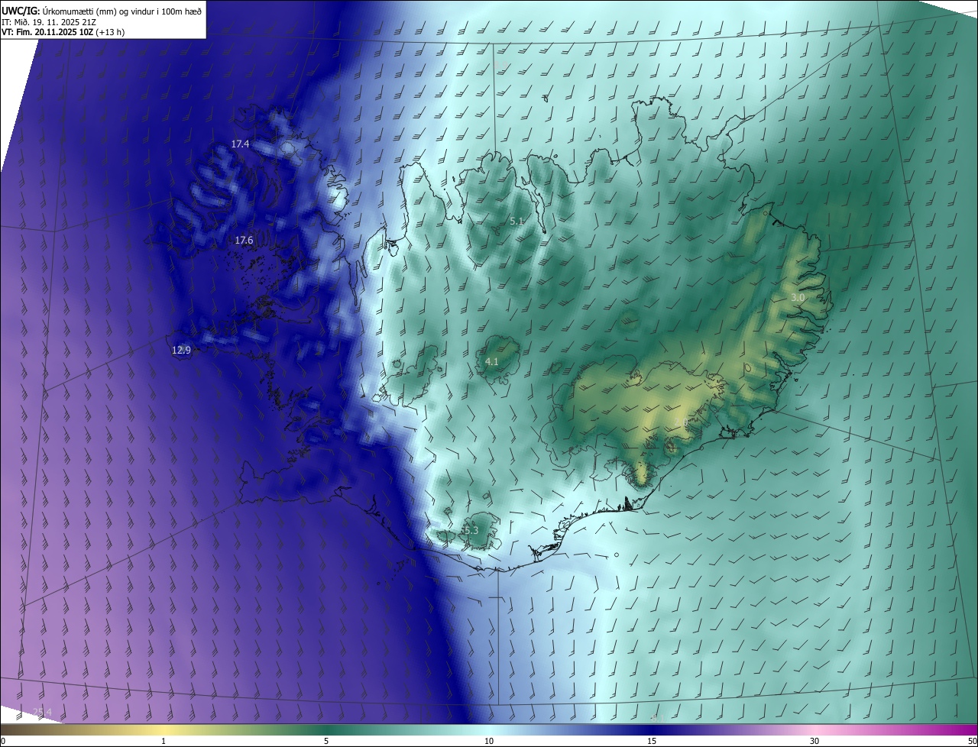
Task: Click the colorbar tick label 10
Action: click(489, 741)
